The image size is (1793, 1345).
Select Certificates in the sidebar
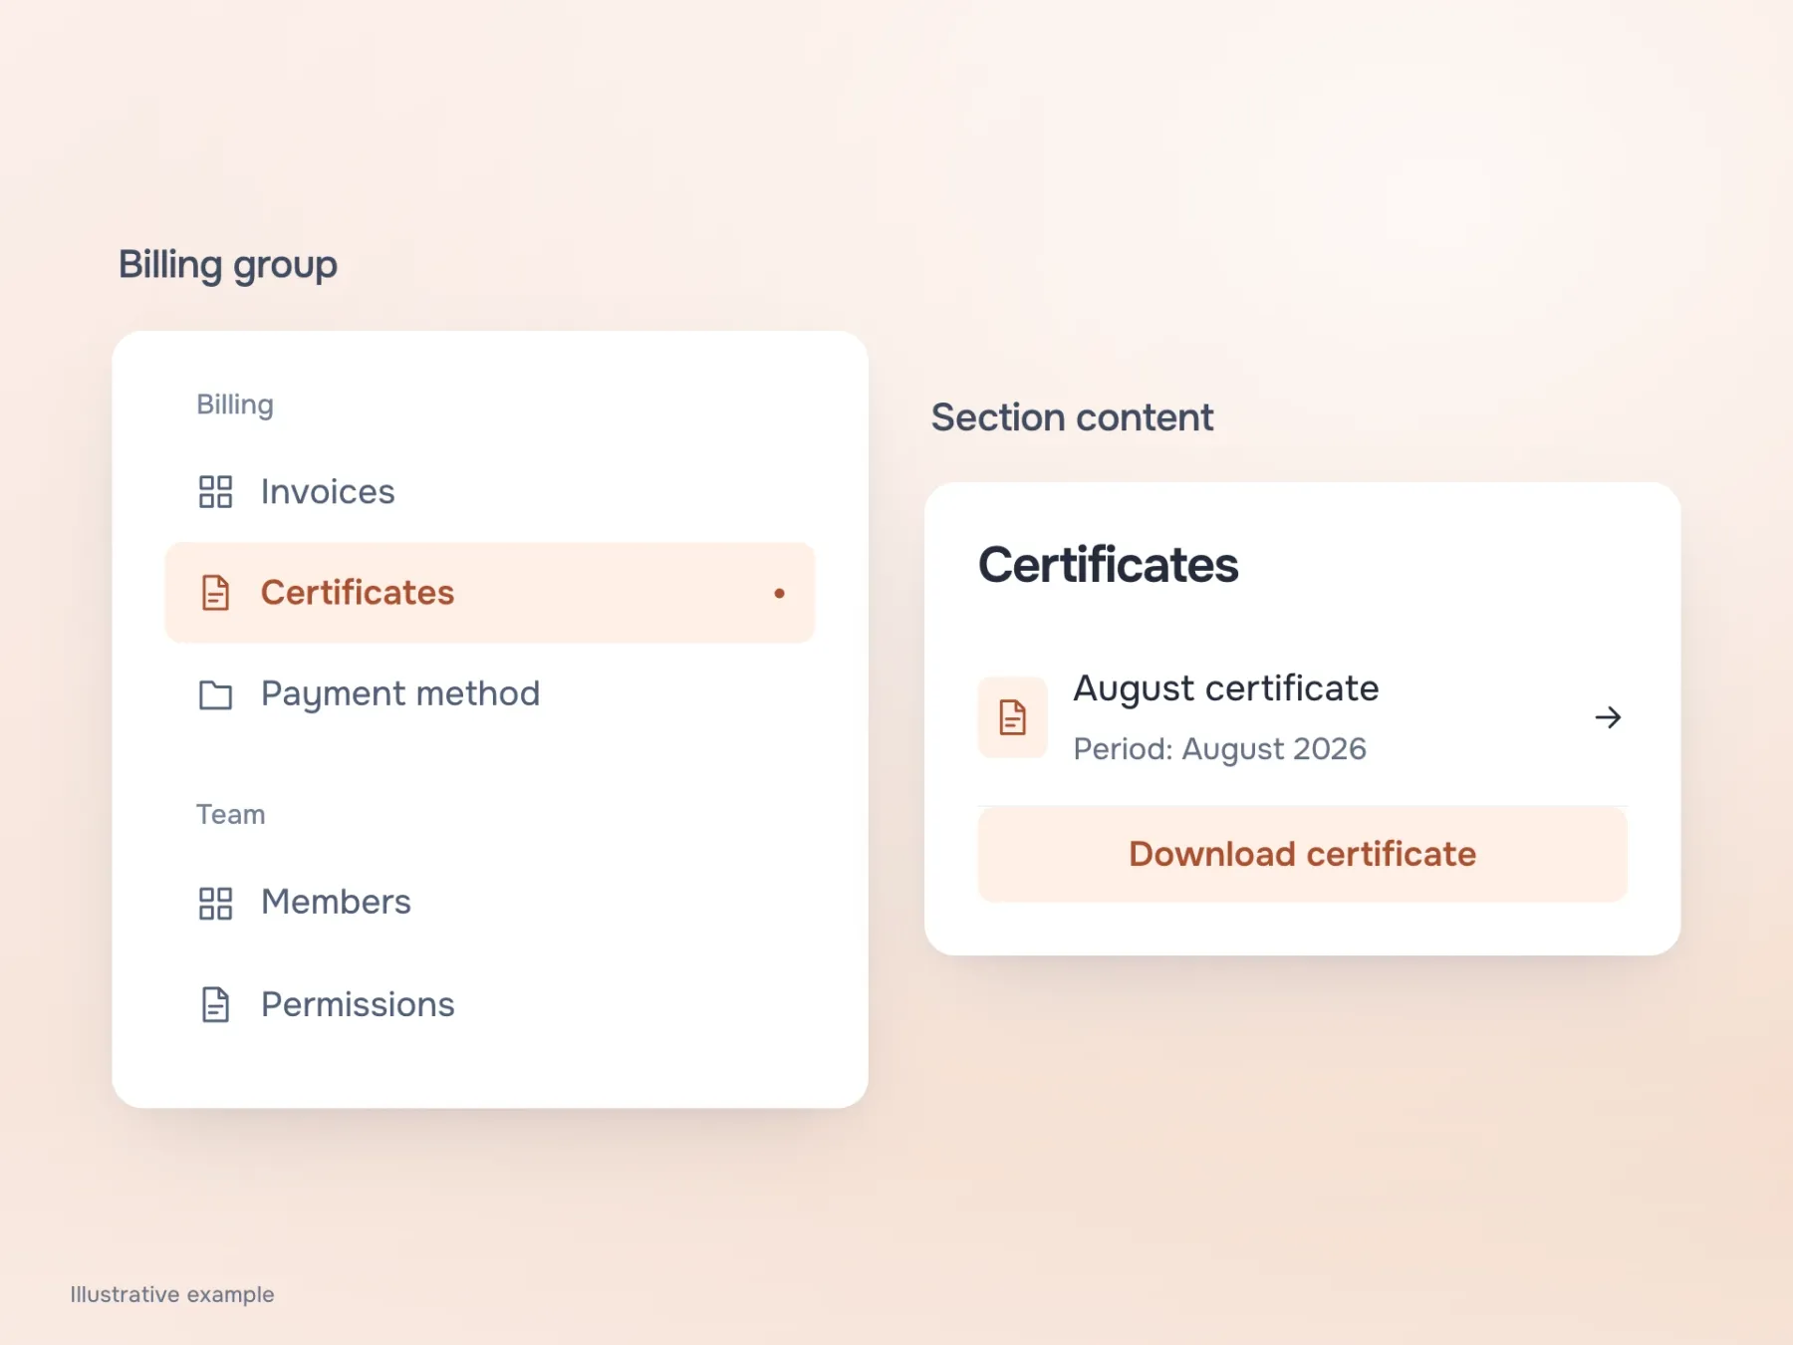click(x=490, y=593)
